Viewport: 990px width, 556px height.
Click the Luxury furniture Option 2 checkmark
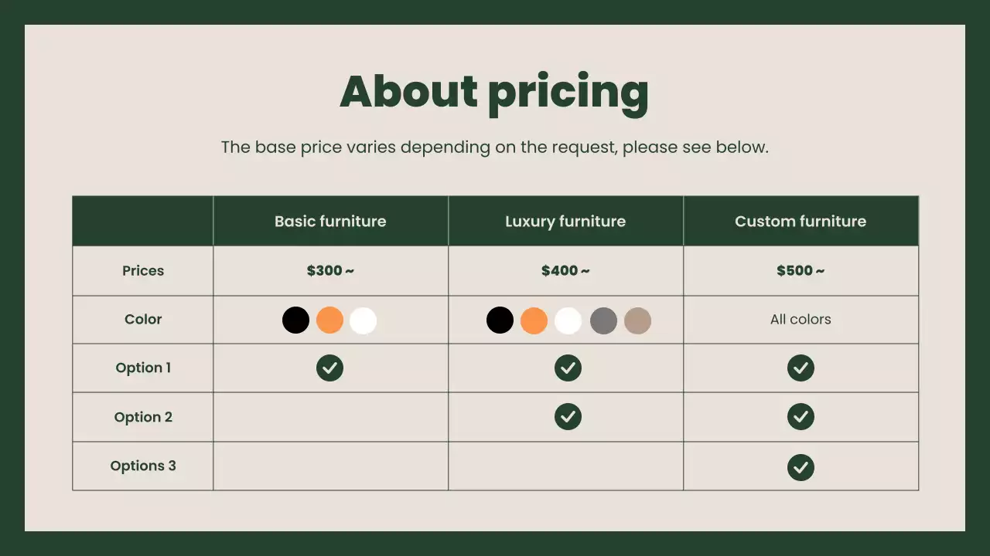[568, 417]
